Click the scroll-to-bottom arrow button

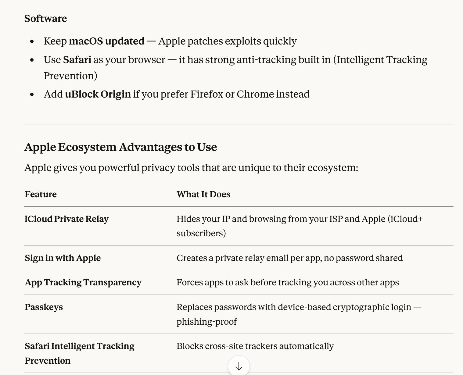coord(239,366)
